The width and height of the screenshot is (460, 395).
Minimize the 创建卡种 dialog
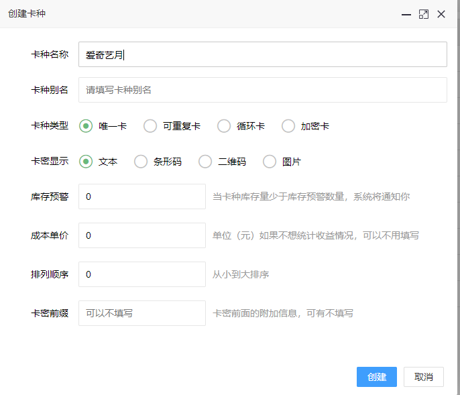[406, 14]
